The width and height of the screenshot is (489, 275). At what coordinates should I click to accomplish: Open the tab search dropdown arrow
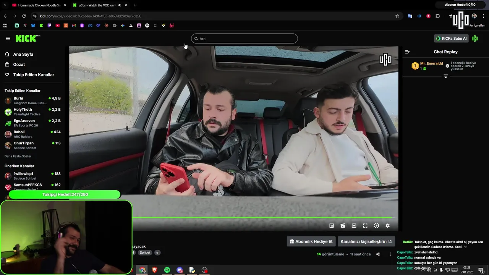tap(5, 5)
